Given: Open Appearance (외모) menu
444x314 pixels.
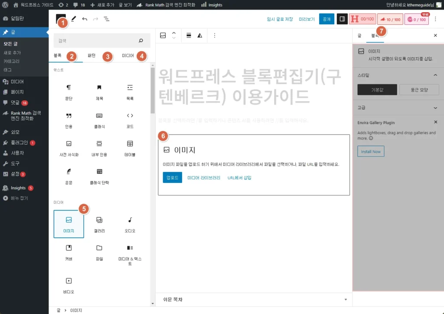Looking at the screenshot, I should coord(24,132).
